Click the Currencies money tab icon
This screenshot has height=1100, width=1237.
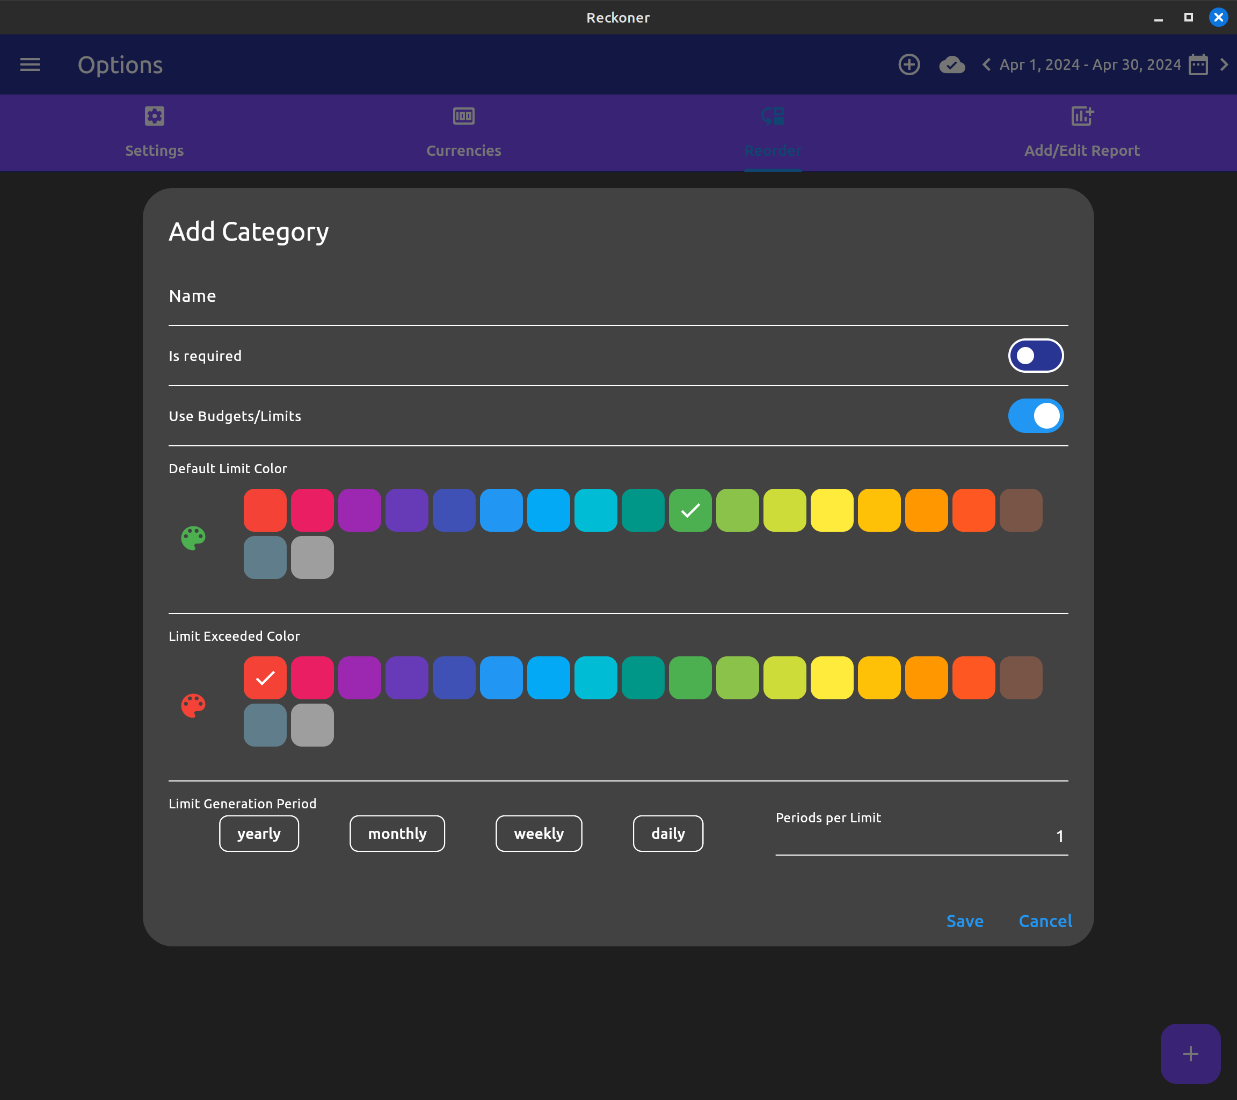point(463,115)
